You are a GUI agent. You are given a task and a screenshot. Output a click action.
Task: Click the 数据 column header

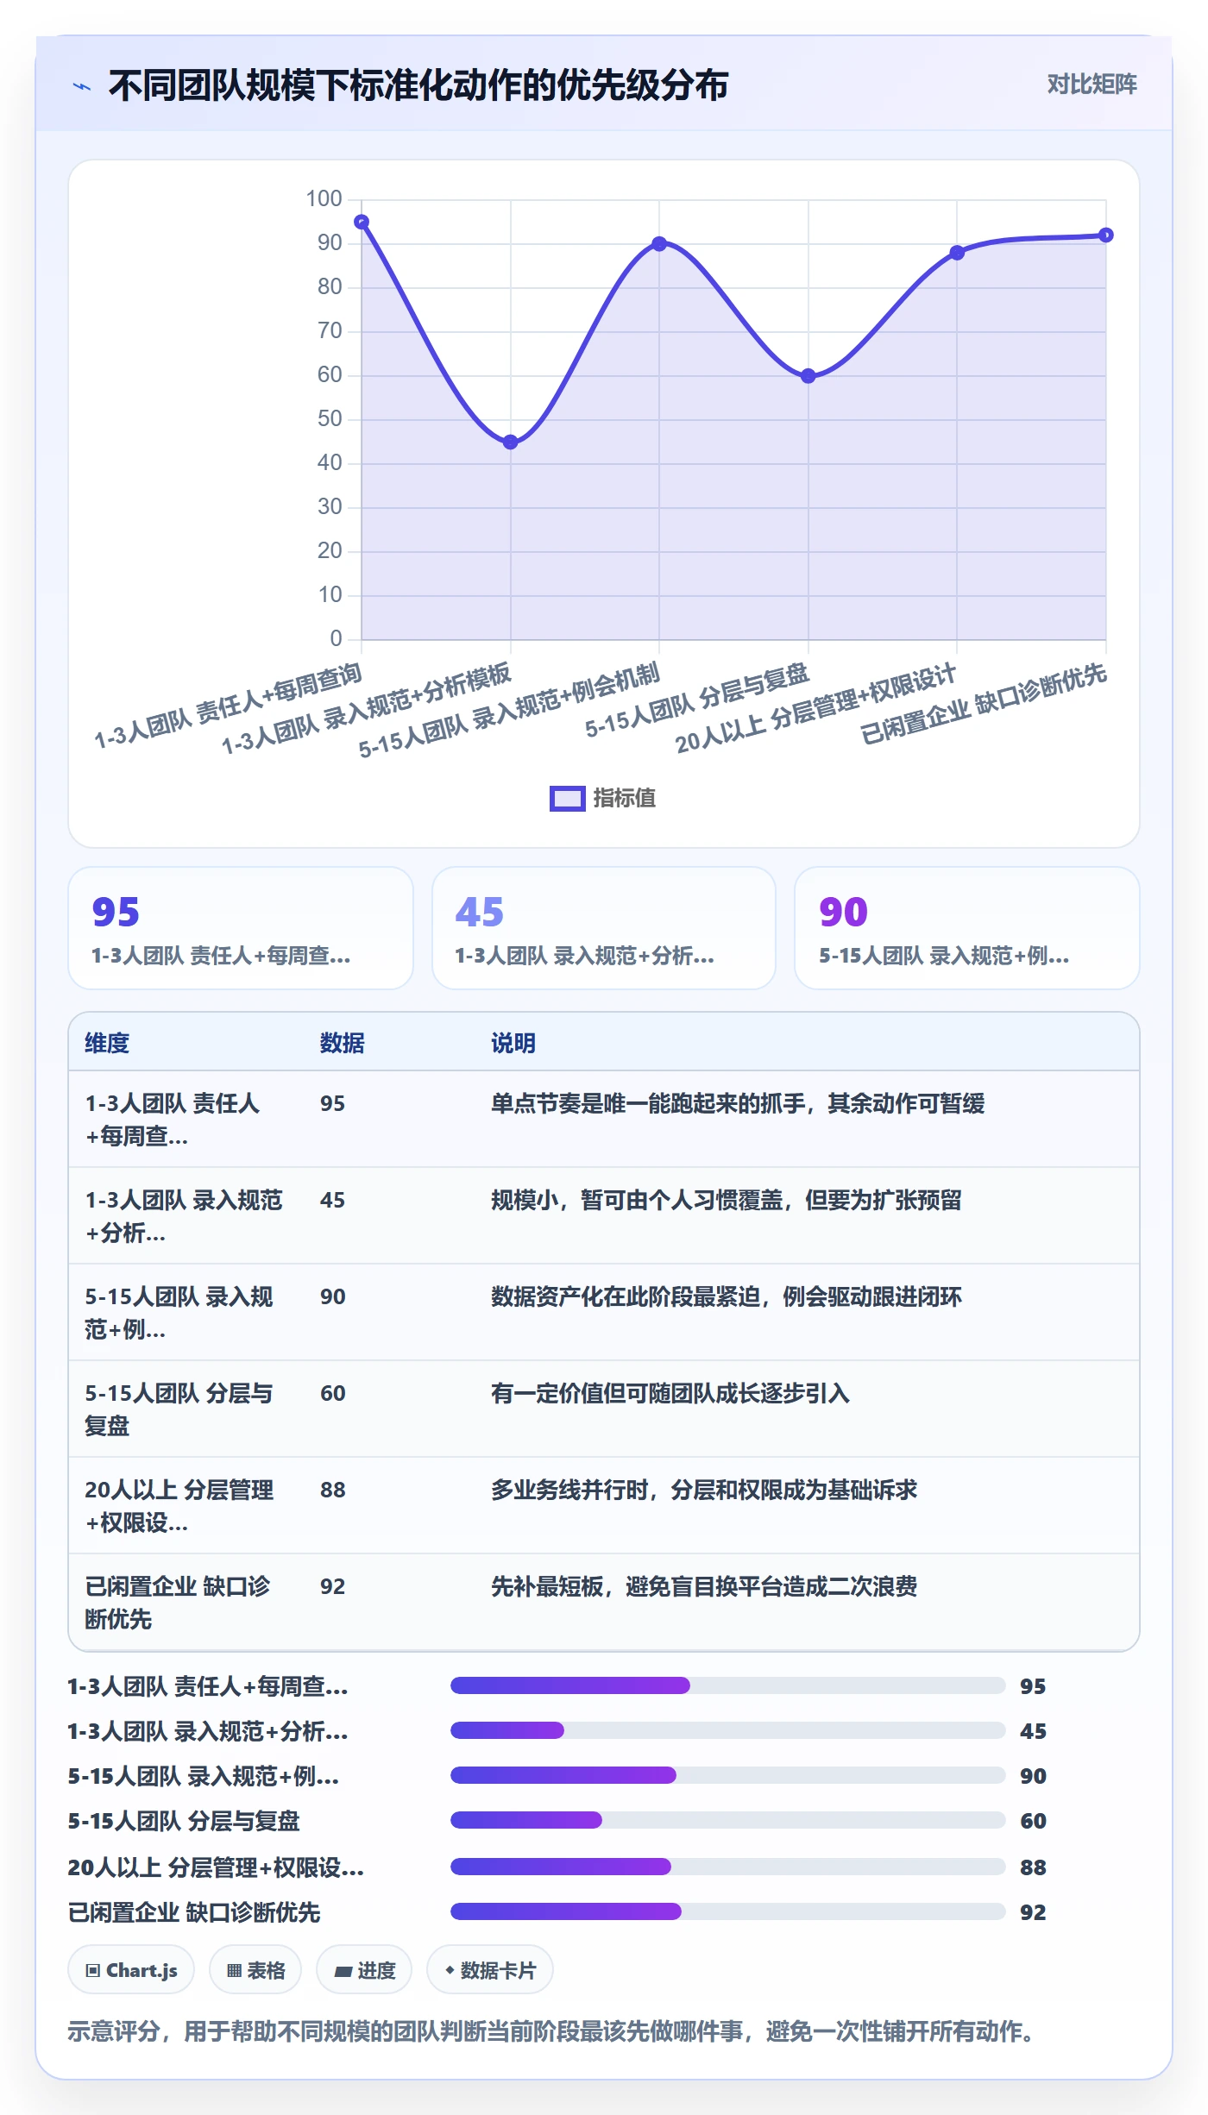coord(343,1043)
